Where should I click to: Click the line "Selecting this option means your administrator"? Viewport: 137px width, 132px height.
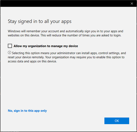pyautogui.click(x=69, y=53)
